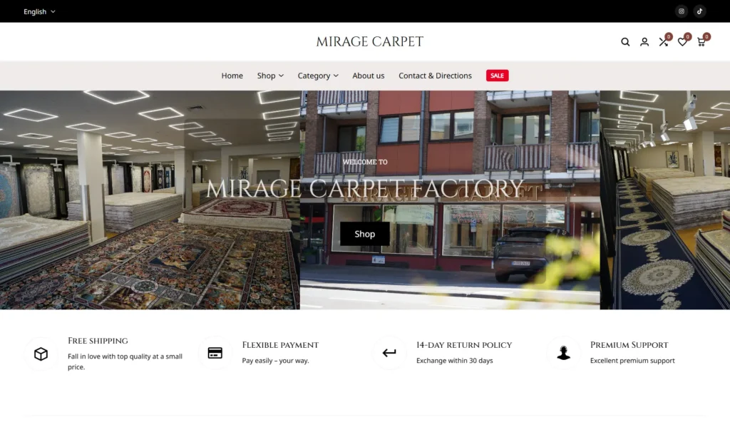
Task: Open the shopping cart icon
Action: (701, 42)
